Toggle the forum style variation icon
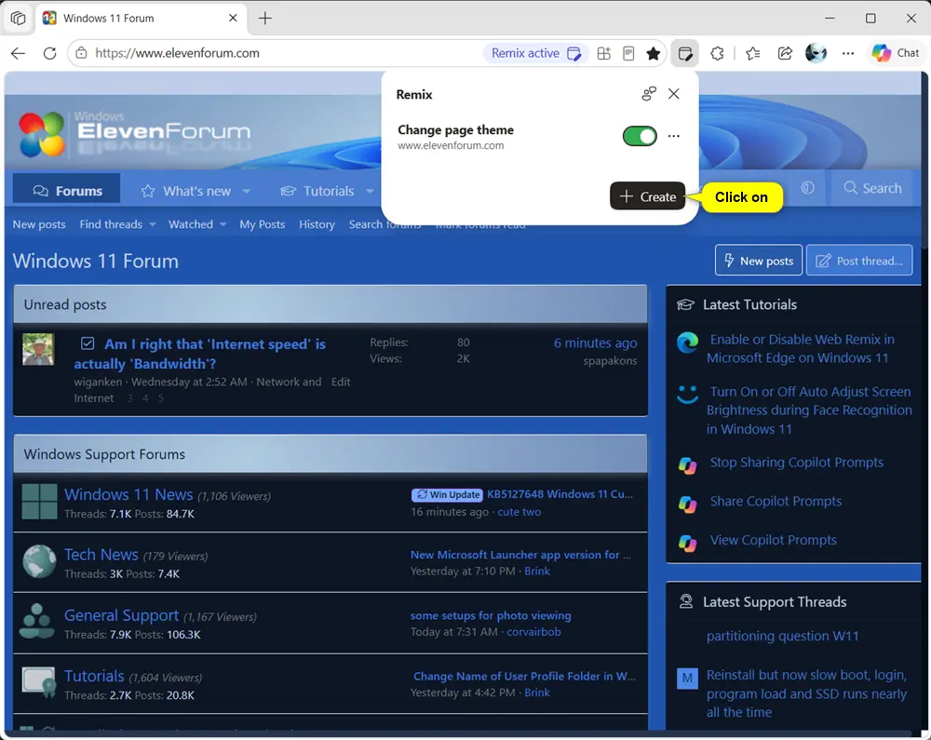Image resolution: width=931 pixels, height=740 pixels. point(807,188)
